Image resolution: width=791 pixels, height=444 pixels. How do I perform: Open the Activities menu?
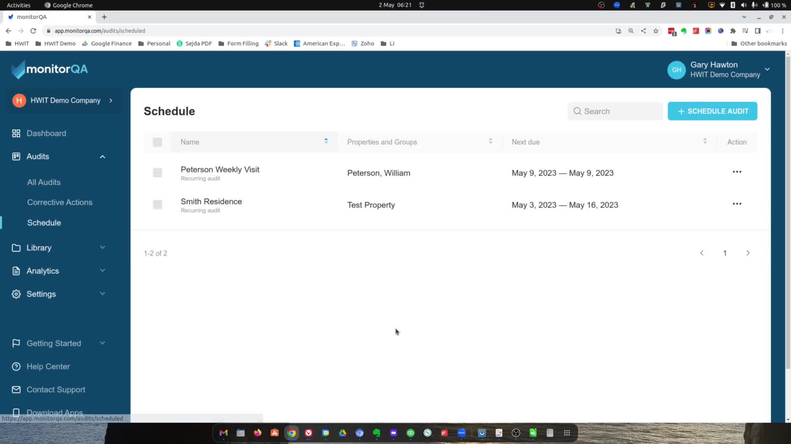coord(18,5)
